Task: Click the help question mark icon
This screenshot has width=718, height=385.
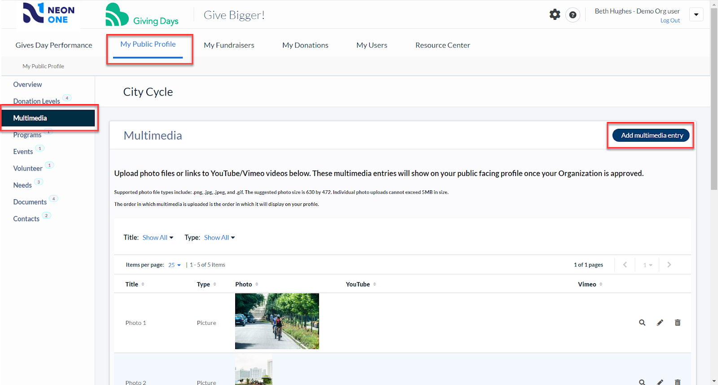Action: tap(573, 15)
